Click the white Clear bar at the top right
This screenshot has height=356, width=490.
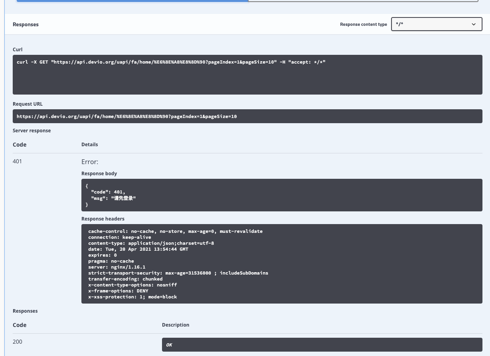coord(363,1)
